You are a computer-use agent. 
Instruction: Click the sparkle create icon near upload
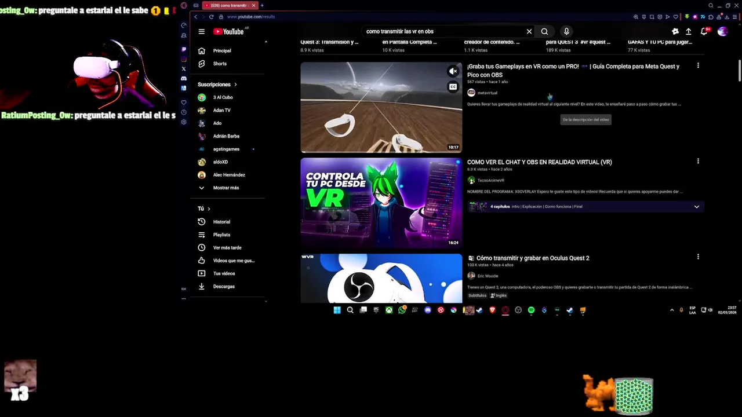tap(675, 31)
